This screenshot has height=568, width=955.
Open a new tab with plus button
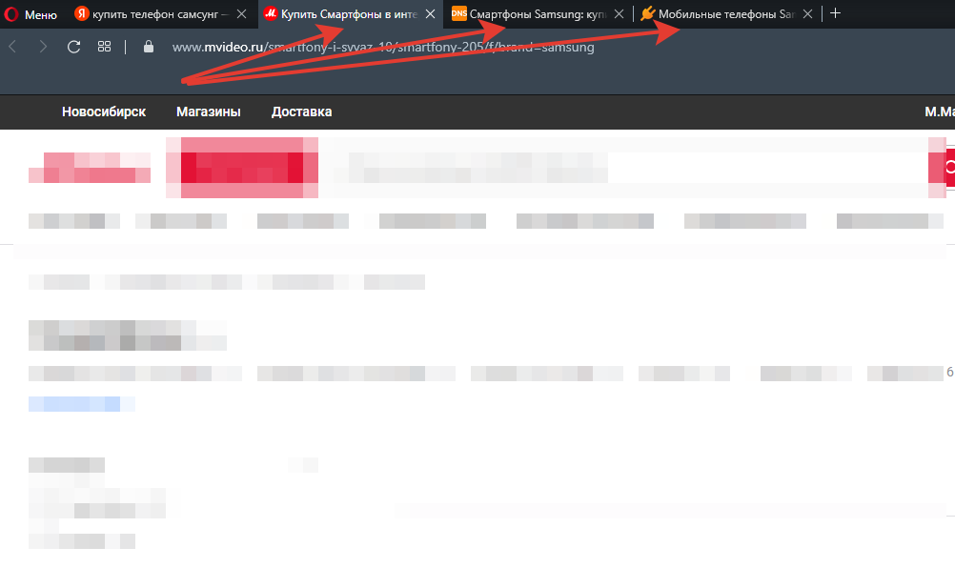click(x=835, y=13)
